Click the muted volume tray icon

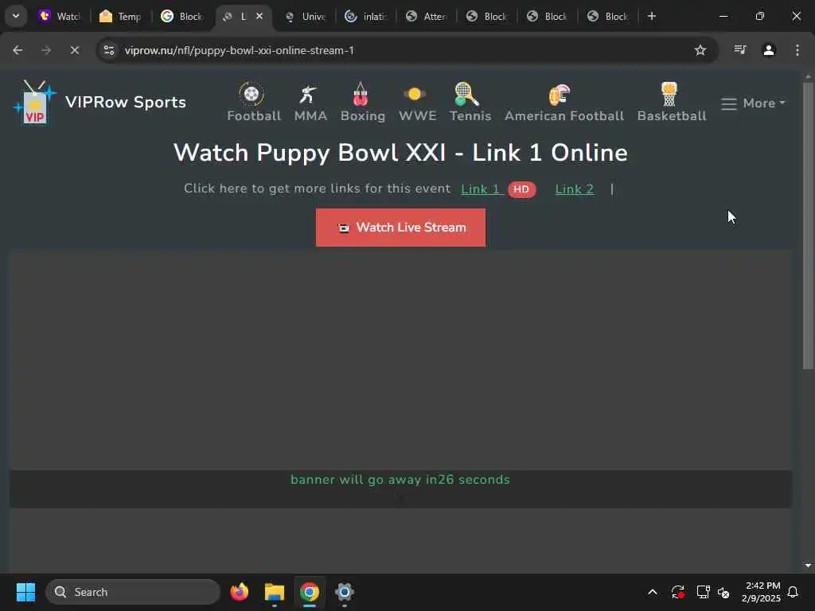723,592
